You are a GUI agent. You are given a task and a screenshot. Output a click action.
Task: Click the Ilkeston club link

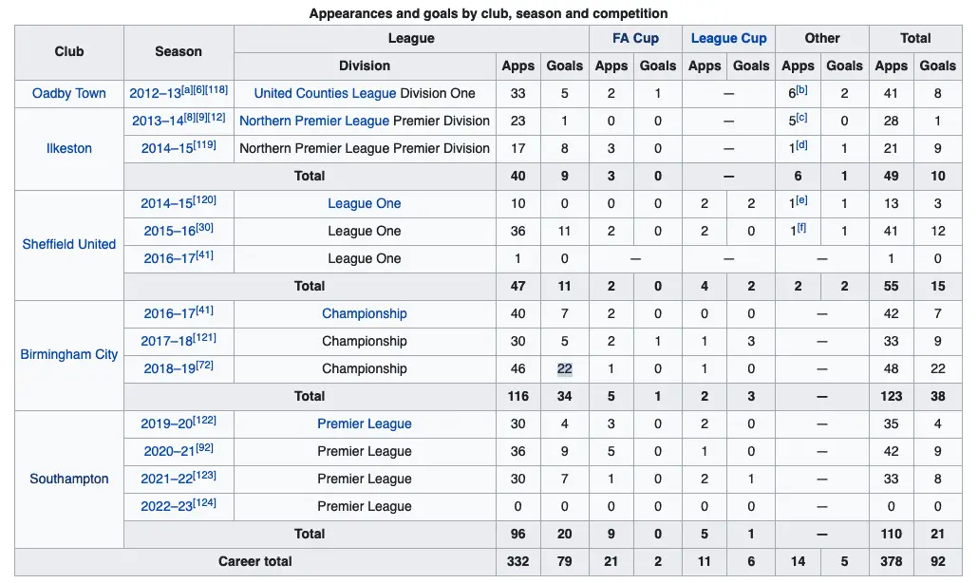(x=69, y=148)
